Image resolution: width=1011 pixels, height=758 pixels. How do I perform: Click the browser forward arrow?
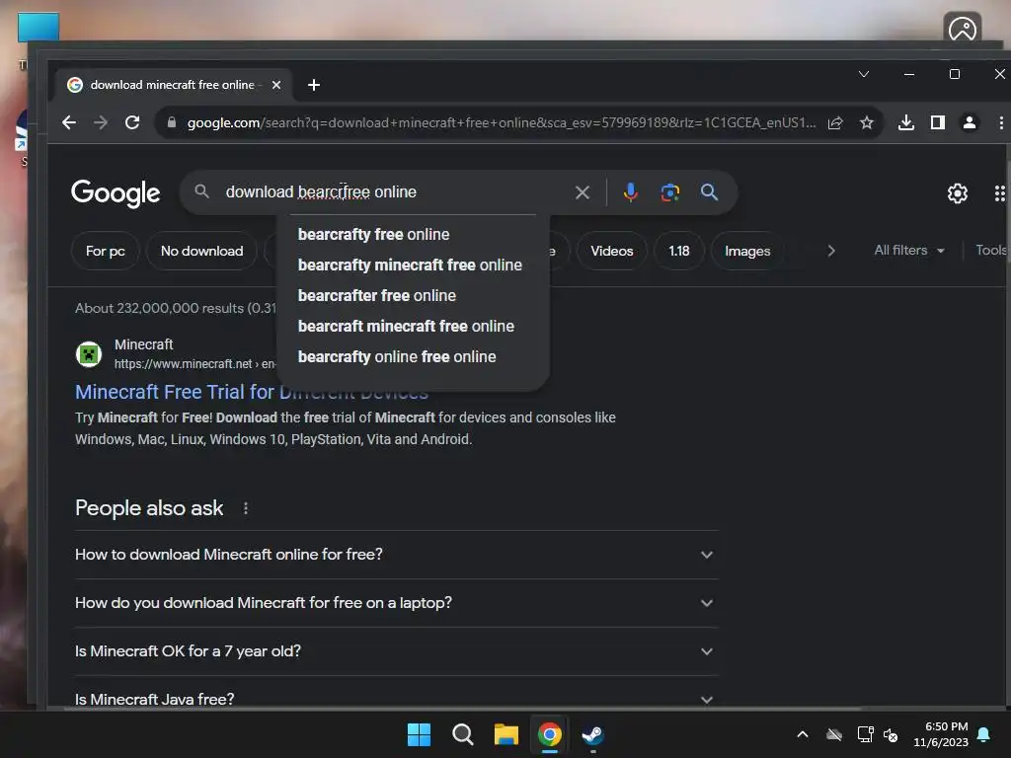(101, 122)
